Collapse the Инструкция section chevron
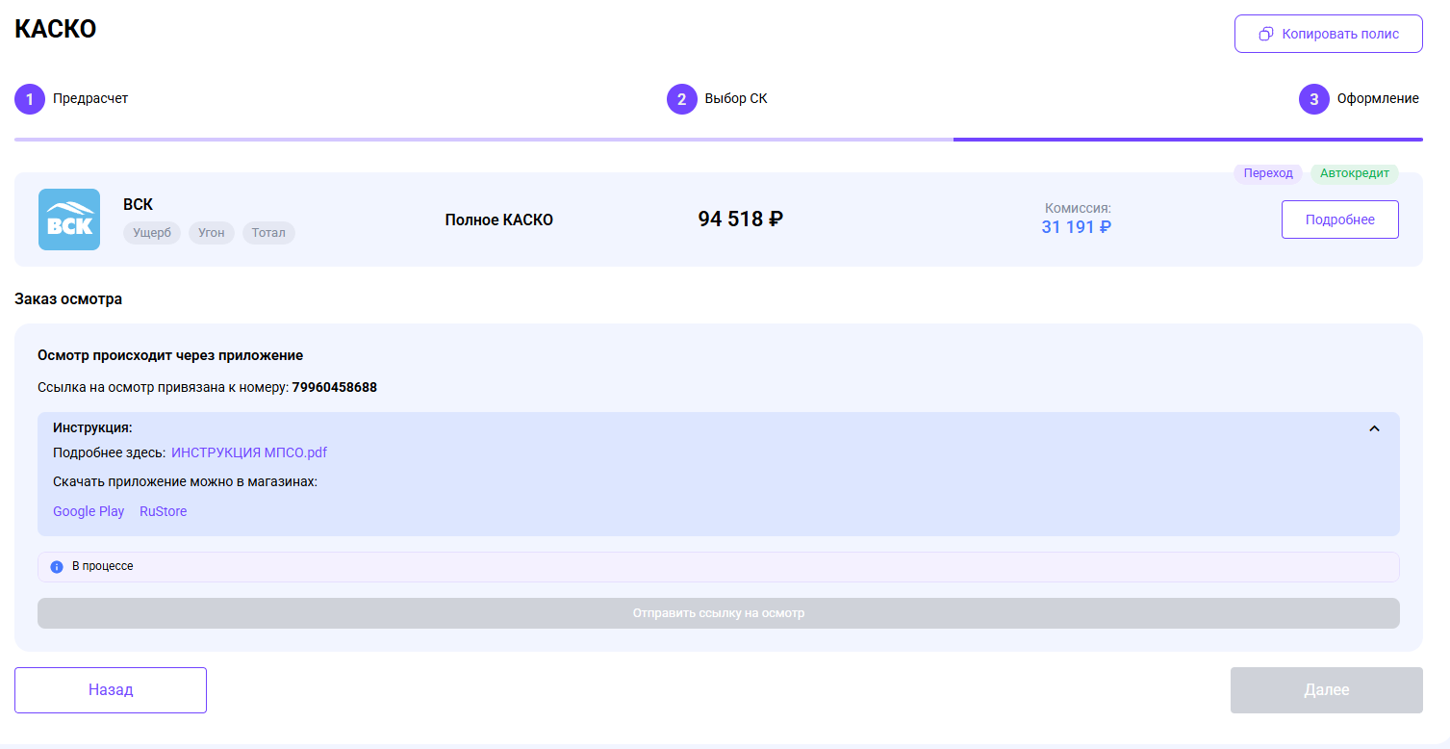This screenshot has height=749, width=1450. click(x=1375, y=428)
